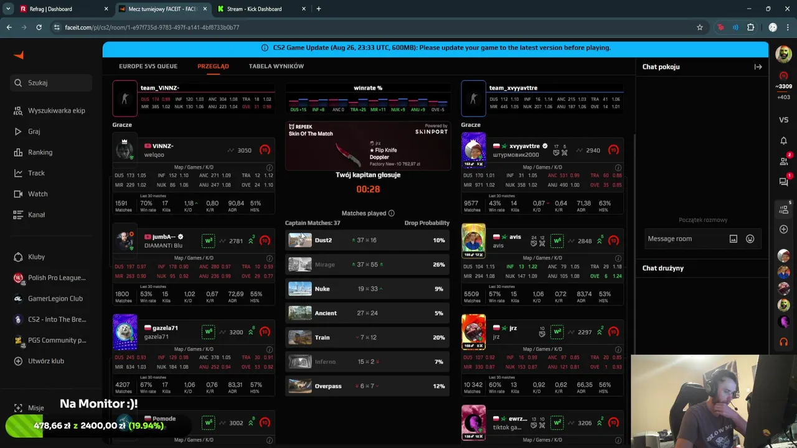Switch to EUROPE 5V5 QUEUE tab
797x448 pixels.
tap(148, 66)
